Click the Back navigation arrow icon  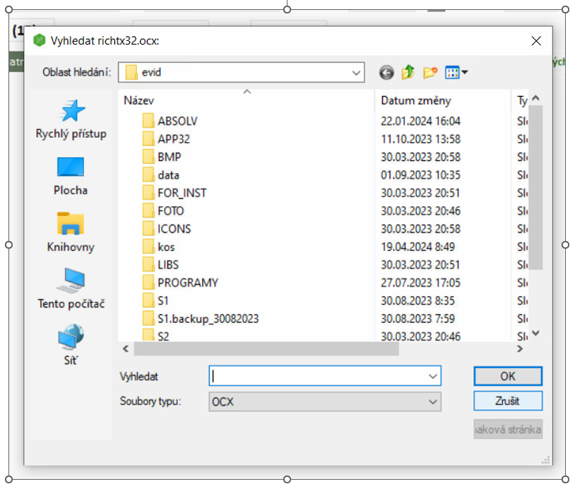pos(386,72)
